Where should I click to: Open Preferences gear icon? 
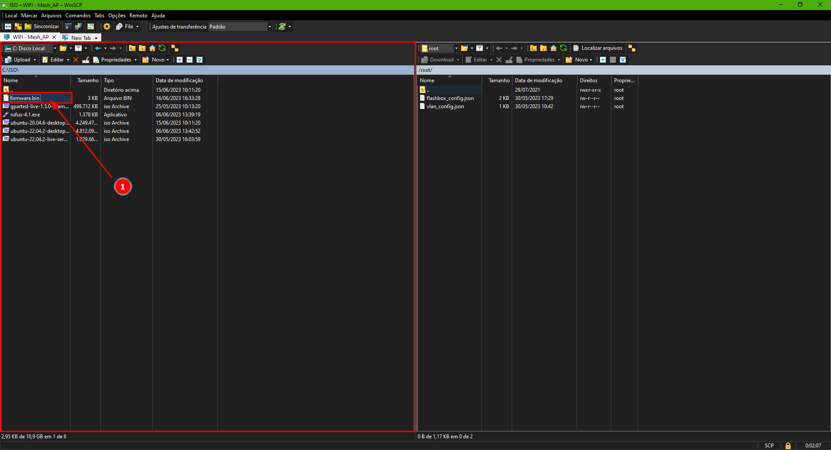(107, 26)
